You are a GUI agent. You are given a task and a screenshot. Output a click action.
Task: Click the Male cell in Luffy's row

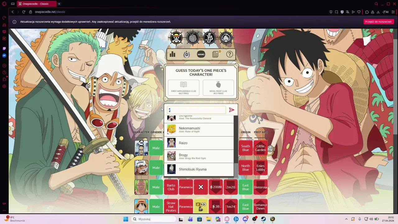coord(156,207)
